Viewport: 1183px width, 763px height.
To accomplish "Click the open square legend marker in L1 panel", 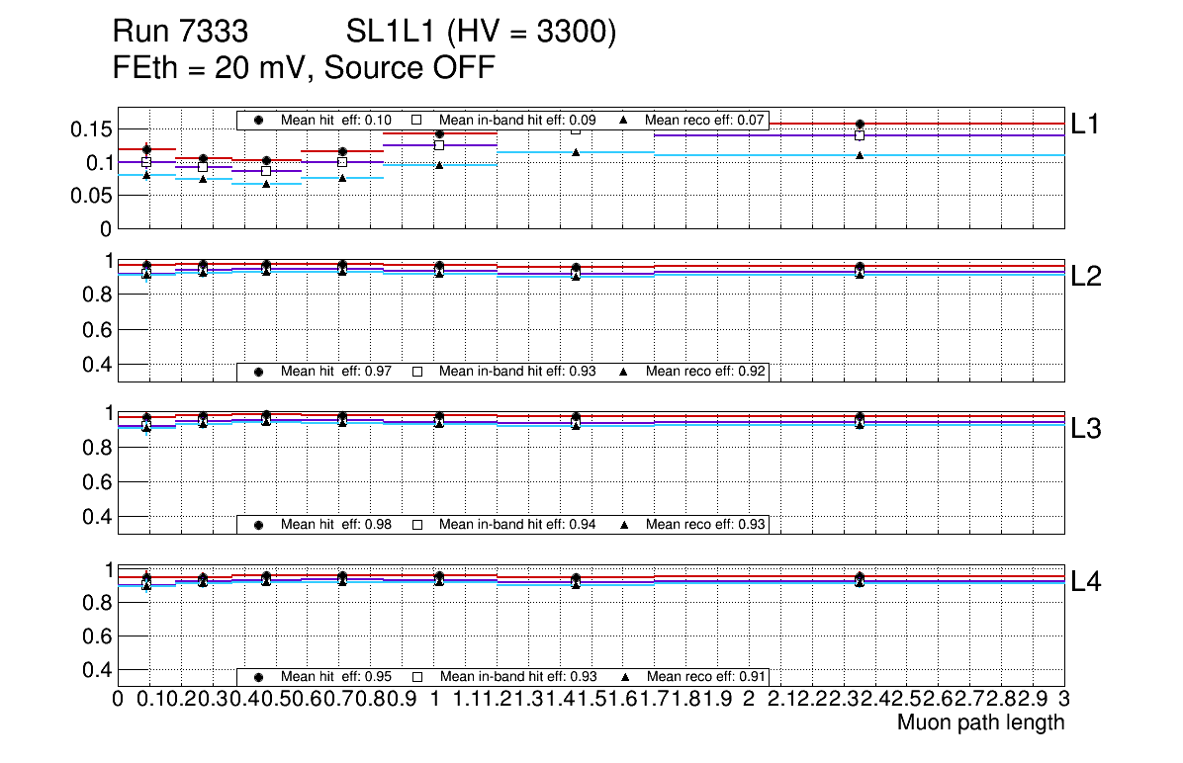I will (416, 121).
